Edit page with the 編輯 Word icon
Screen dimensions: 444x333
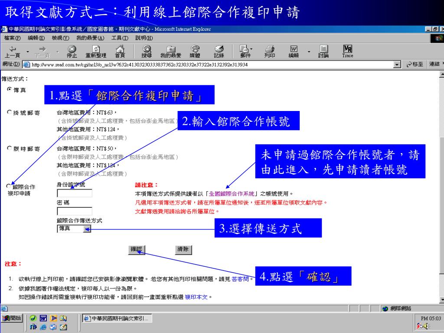tap(294, 52)
